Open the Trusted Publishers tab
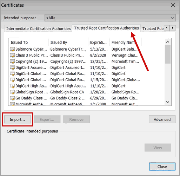This screenshot has width=180, height=176. coord(153,28)
